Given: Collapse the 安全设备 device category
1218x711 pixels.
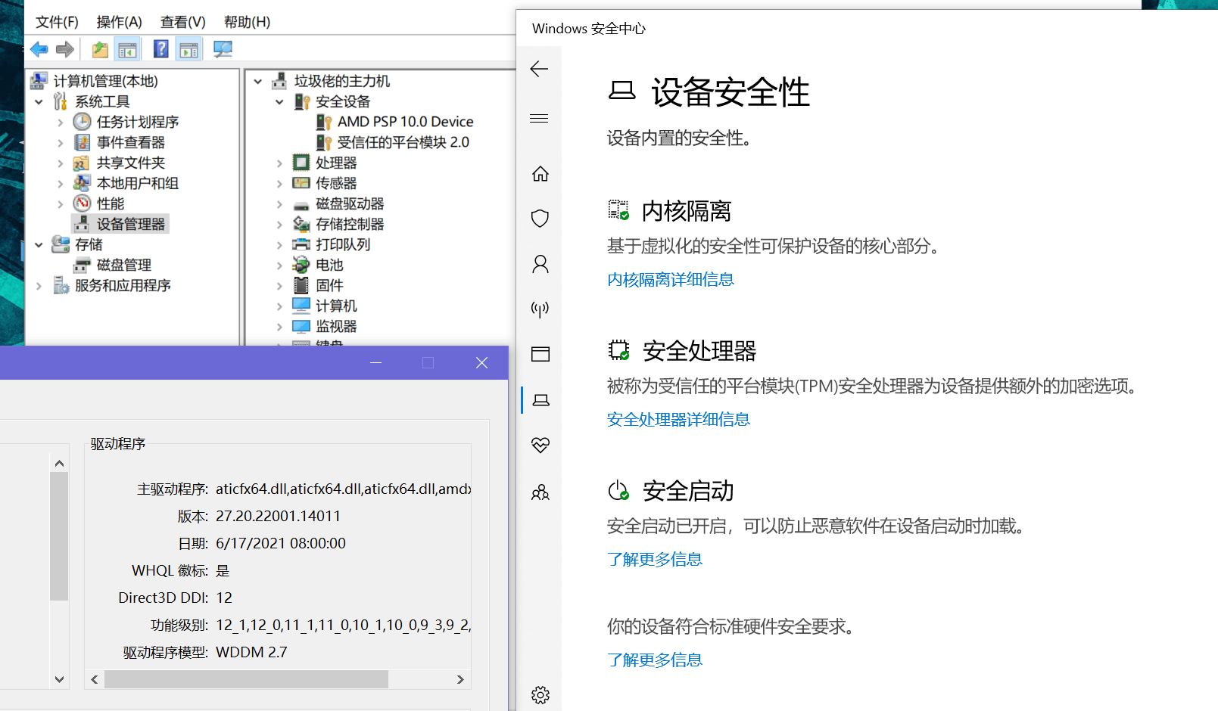Looking at the screenshot, I should tap(279, 101).
